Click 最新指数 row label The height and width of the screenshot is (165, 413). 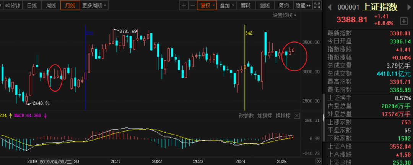[340, 33]
